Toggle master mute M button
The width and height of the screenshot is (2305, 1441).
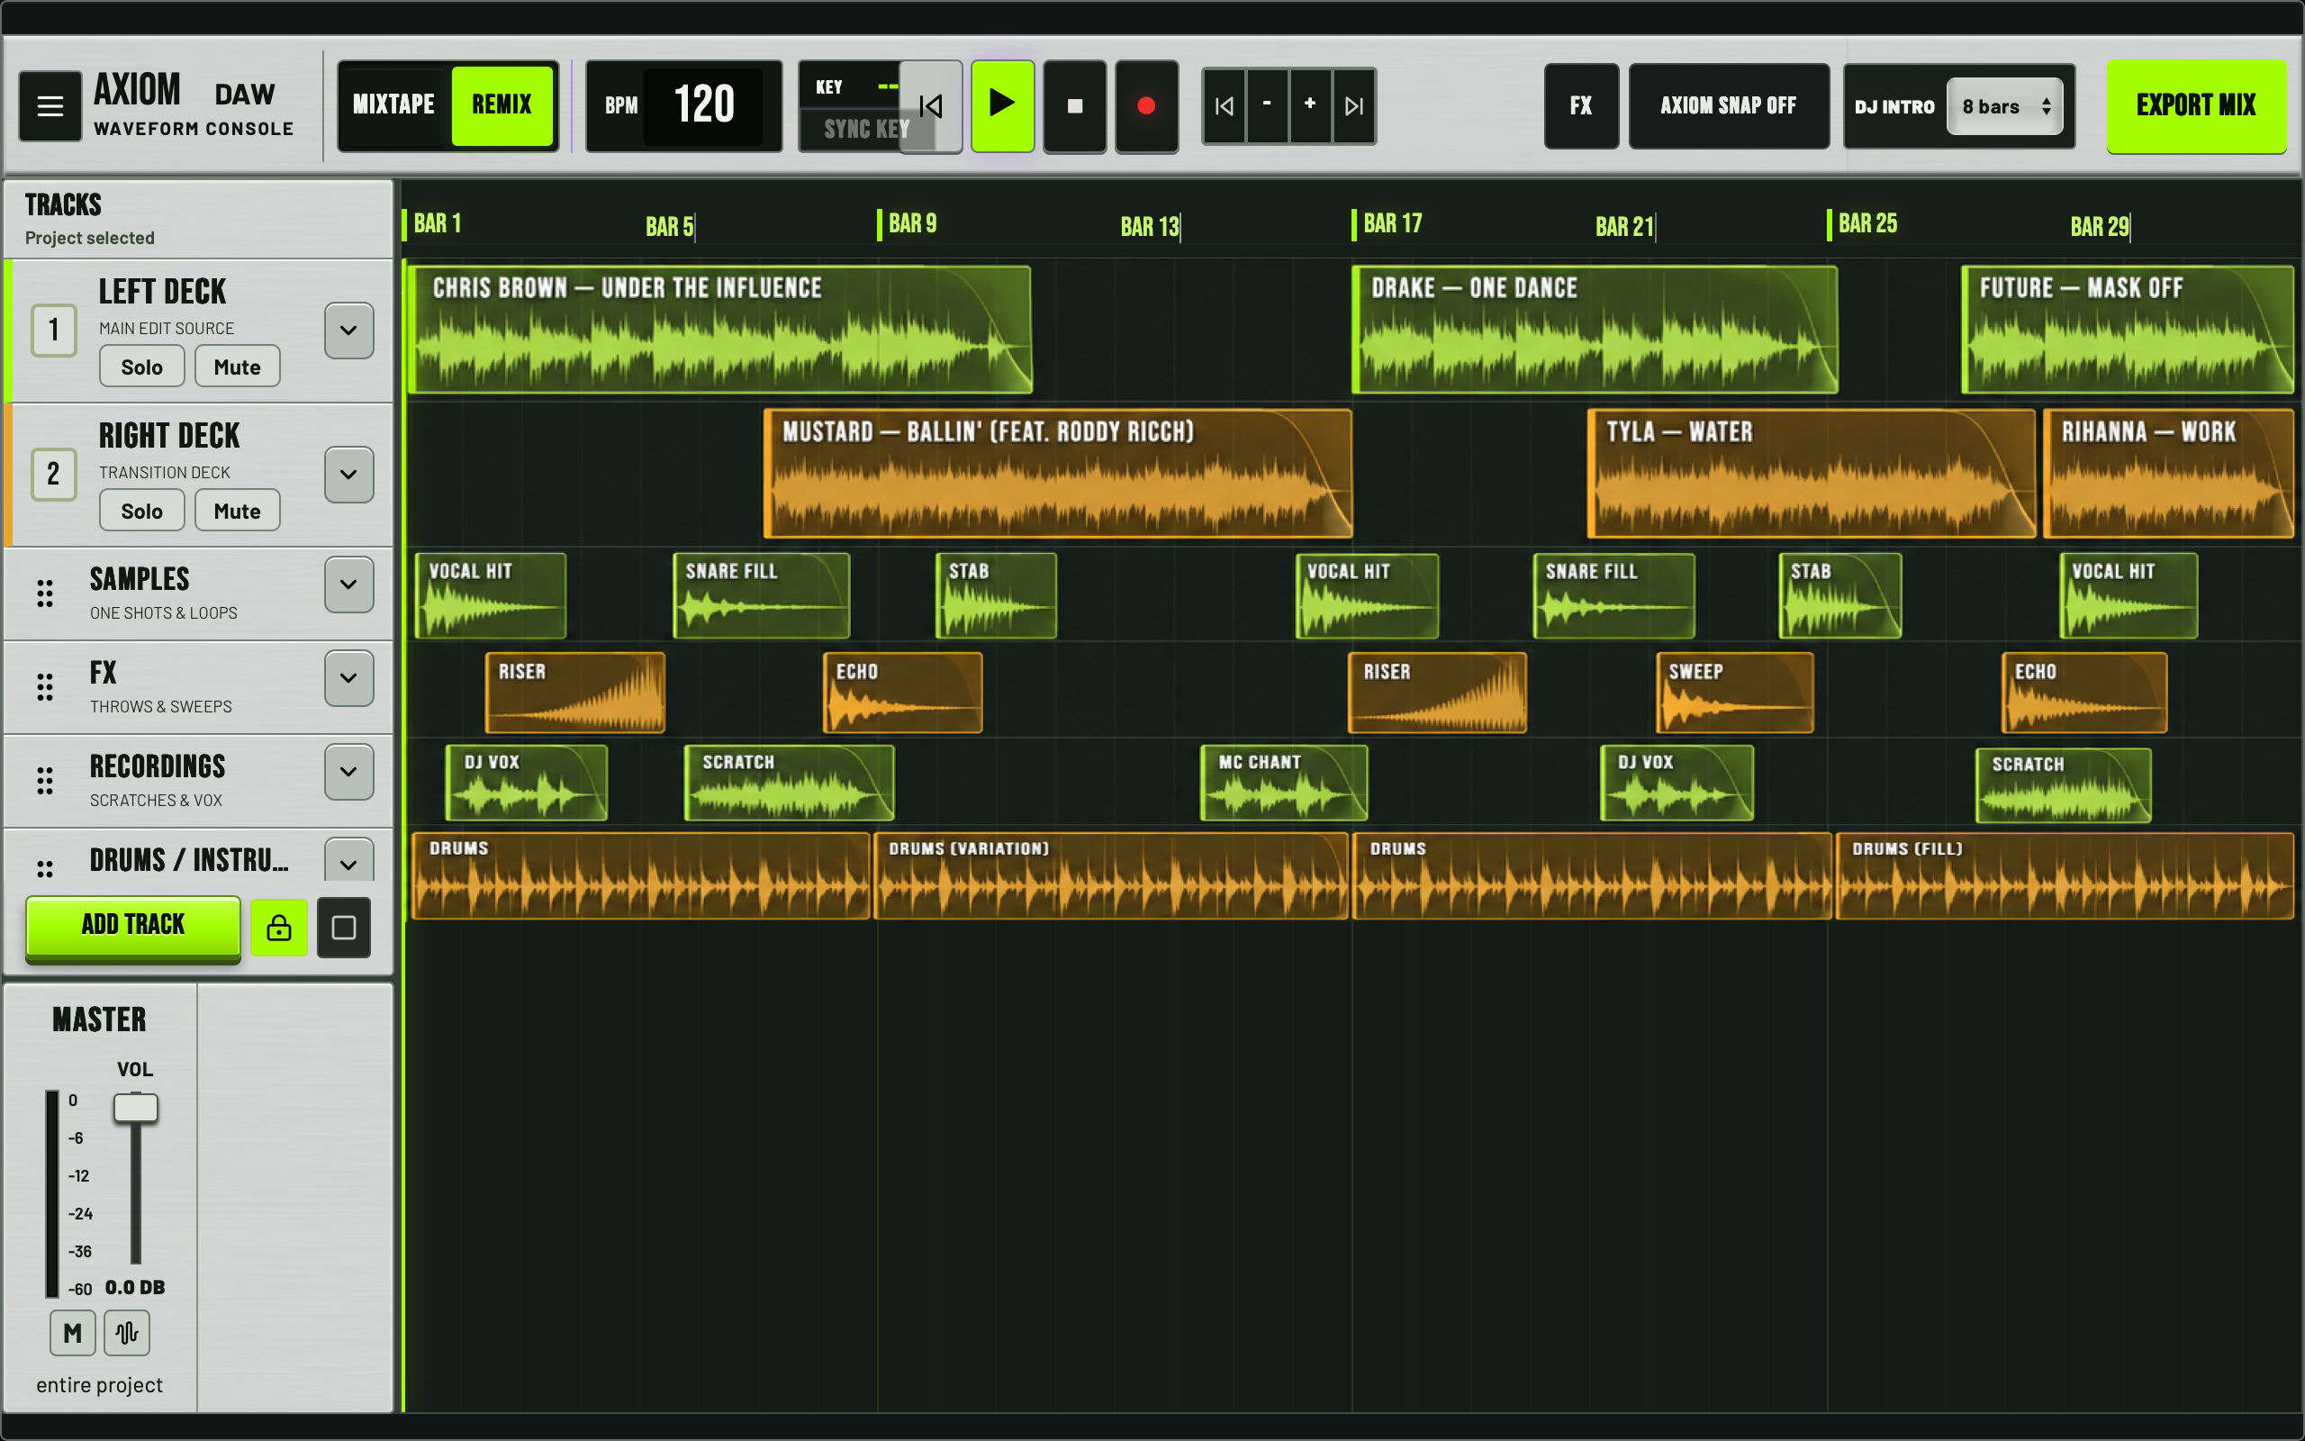click(x=72, y=1332)
